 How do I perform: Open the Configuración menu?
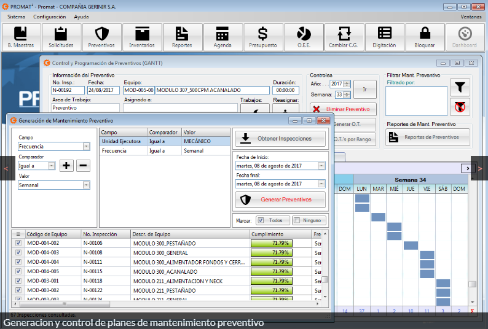pyautogui.click(x=49, y=17)
